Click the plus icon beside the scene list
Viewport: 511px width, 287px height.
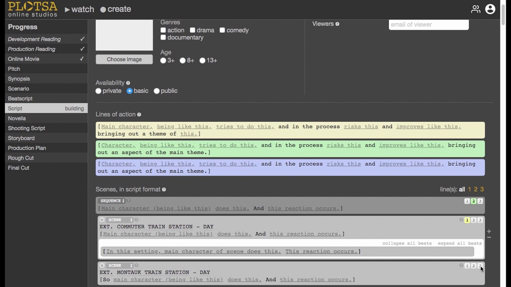(489, 231)
